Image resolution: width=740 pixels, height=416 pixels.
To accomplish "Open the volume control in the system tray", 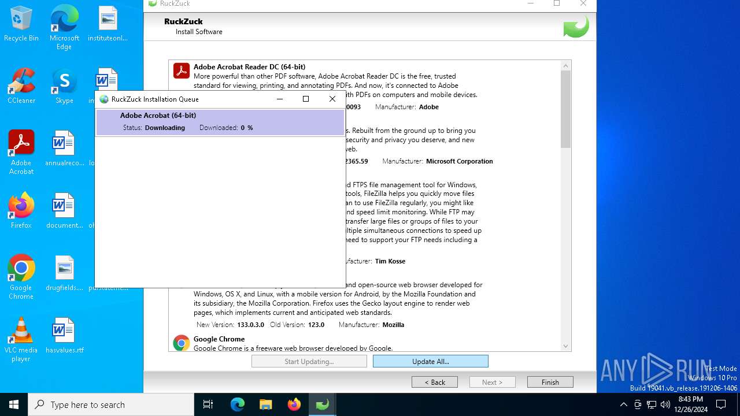I will click(665, 404).
